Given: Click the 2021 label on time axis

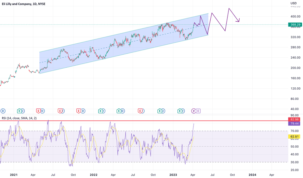Looking at the screenshot, I should 14,175.
